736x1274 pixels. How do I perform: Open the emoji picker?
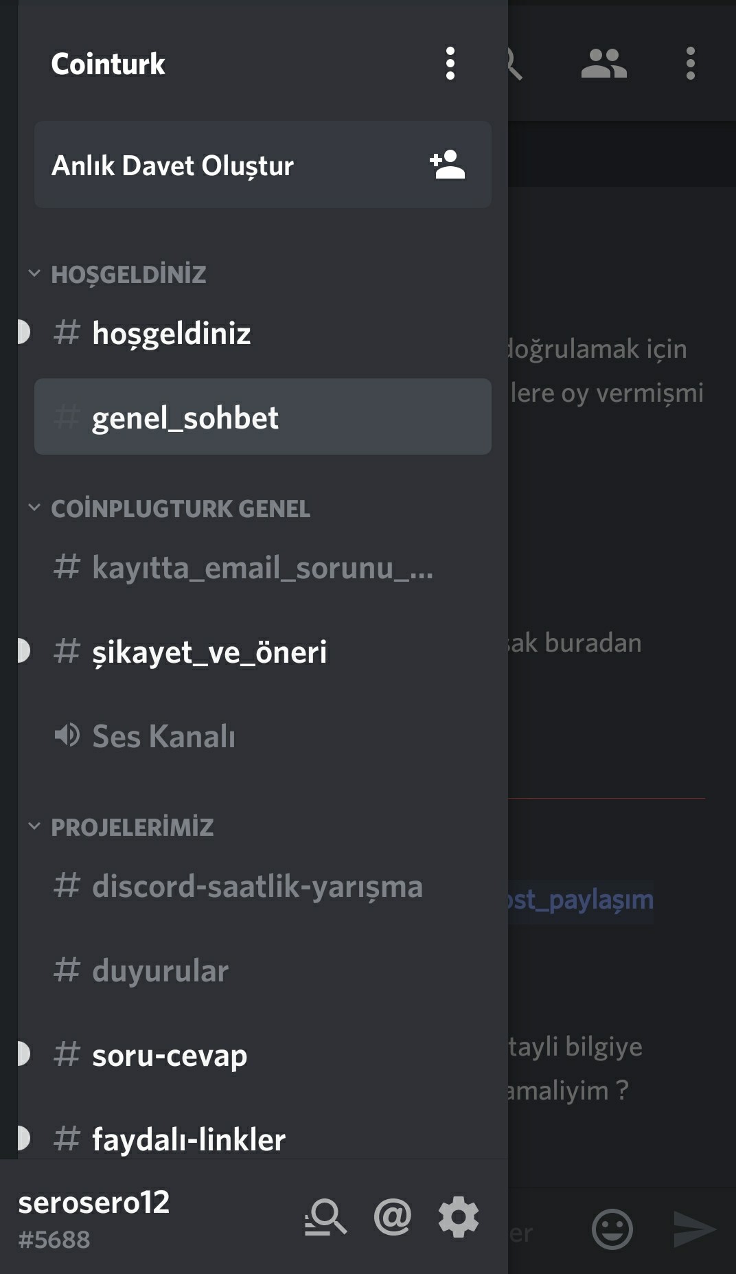pyautogui.click(x=612, y=1229)
